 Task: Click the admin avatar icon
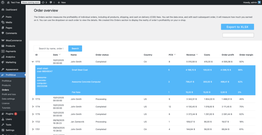259,2
